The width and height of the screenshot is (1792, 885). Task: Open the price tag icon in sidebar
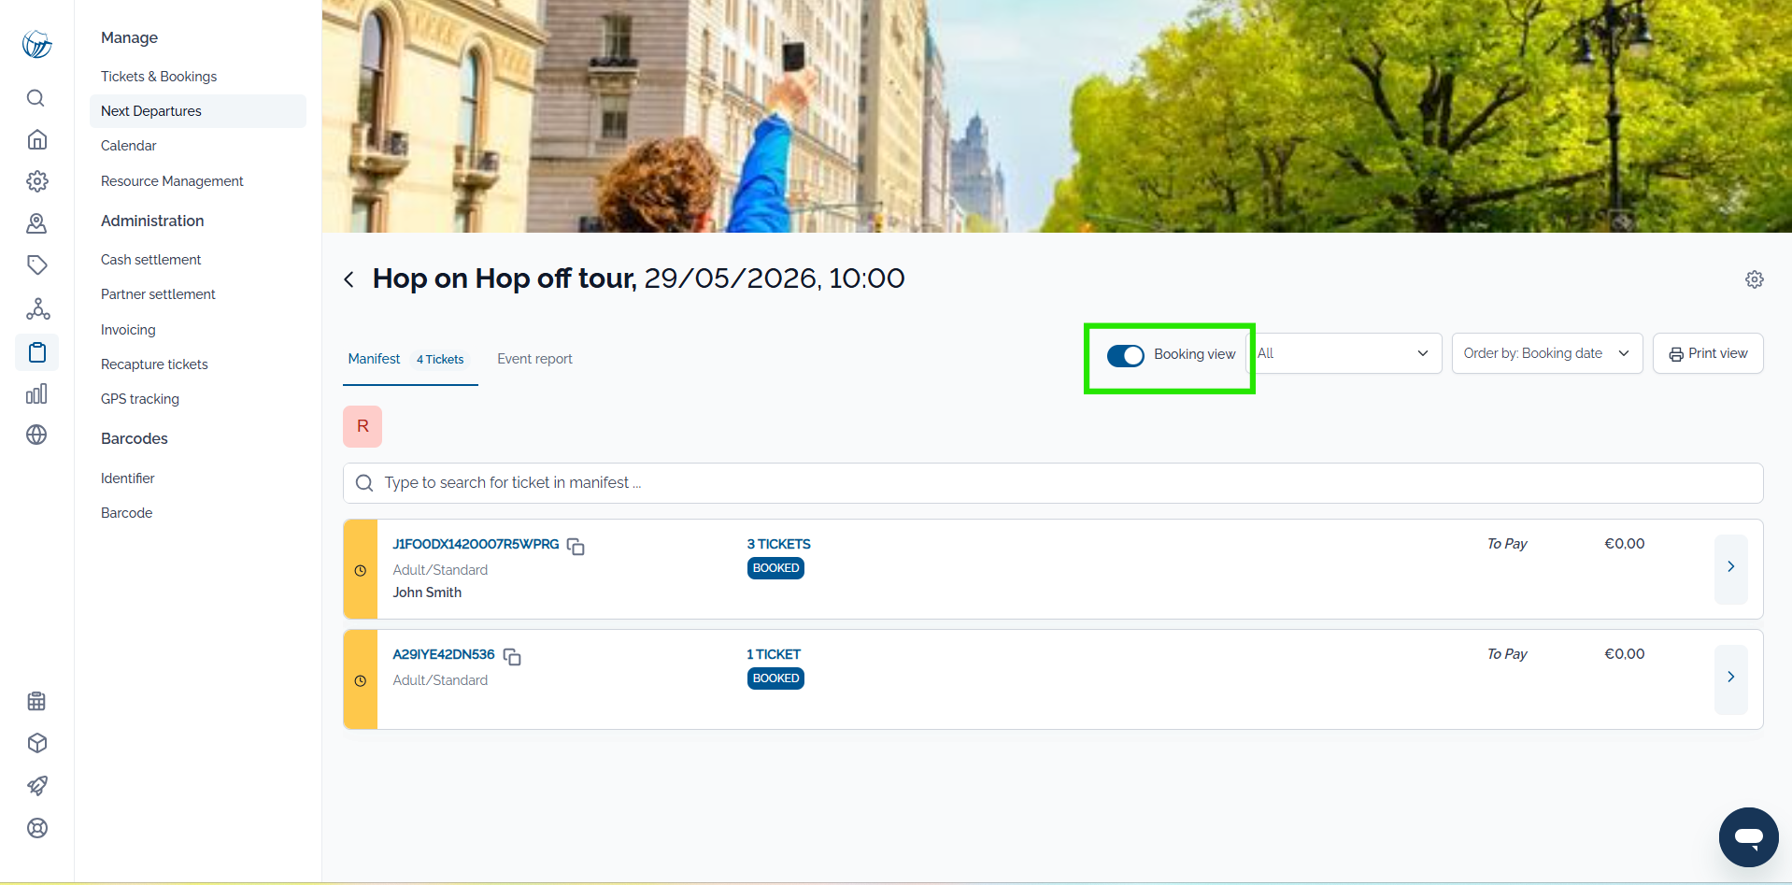click(37, 265)
